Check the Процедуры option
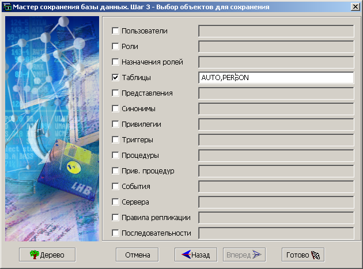The width and height of the screenshot is (363, 269). pyautogui.click(x=115, y=155)
